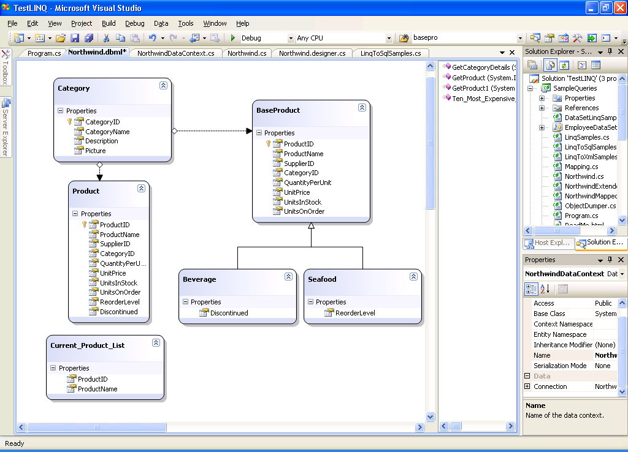Select Mapping.cs in Solution Explorer
The image size is (628, 452).
[581, 167]
